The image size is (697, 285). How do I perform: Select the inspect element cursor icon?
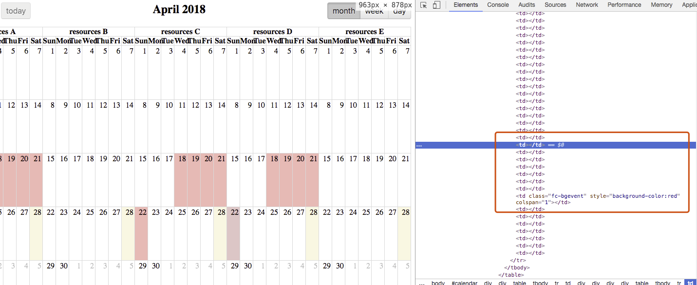(423, 5)
